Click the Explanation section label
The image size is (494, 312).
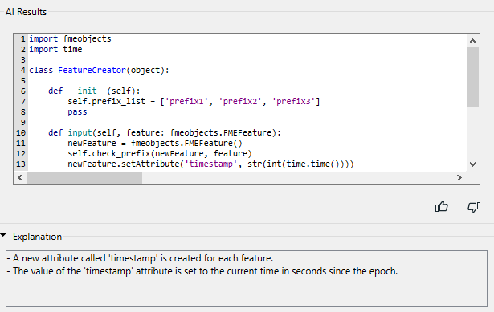pyautogui.click(x=37, y=237)
